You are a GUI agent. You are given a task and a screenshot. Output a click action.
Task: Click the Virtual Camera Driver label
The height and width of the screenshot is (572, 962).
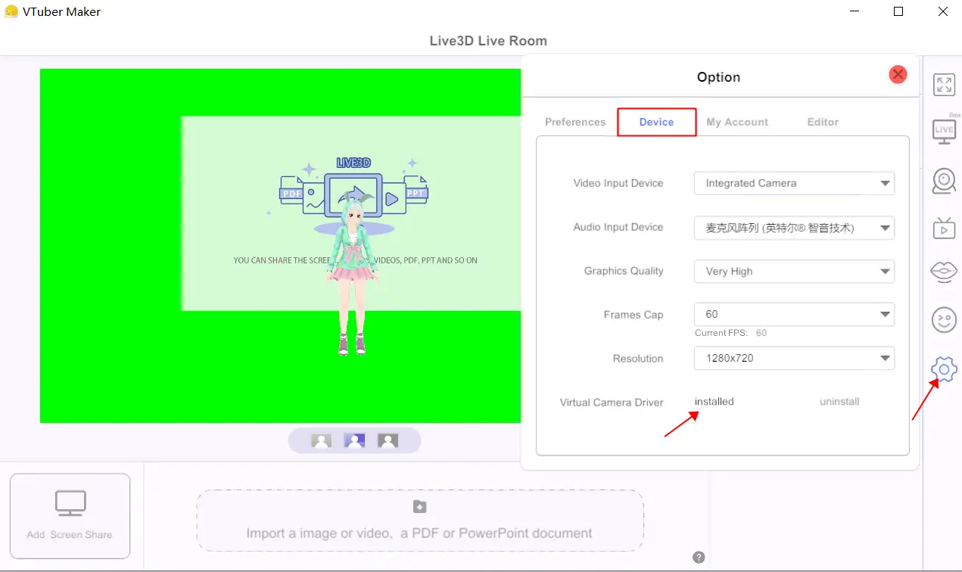tap(612, 403)
